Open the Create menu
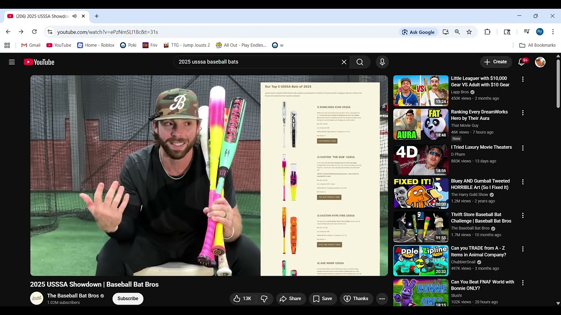561x315 pixels. (496, 62)
